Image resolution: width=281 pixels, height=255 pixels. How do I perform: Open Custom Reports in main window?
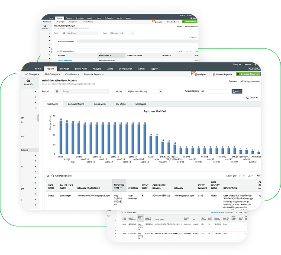pos(223,74)
